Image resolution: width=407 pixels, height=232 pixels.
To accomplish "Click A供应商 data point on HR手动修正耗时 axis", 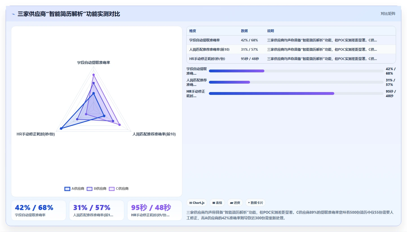I will tap(61, 128).
